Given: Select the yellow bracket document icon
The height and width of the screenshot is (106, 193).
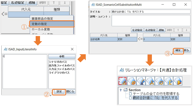Looking at the screenshot, I should coord(169,81).
